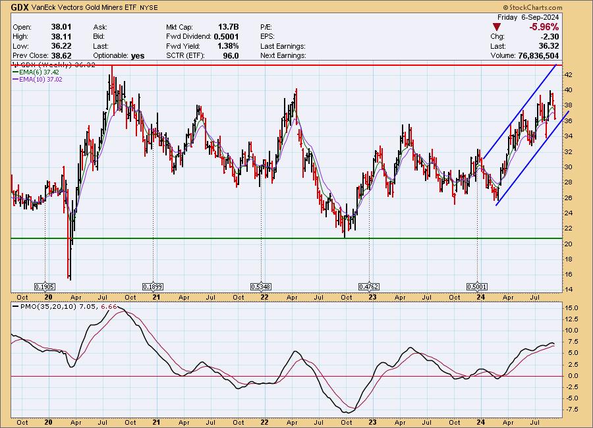Click the Open value 38.01

(61, 27)
